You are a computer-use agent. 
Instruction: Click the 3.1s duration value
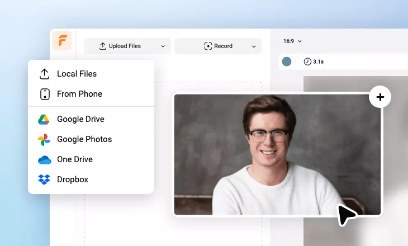pos(319,61)
